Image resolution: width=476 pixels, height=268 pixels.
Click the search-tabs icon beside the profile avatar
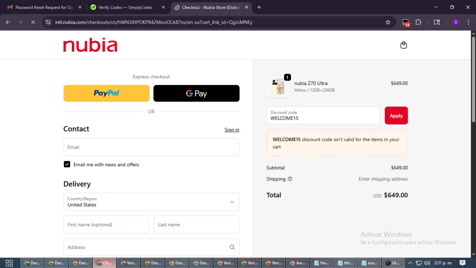[437, 22]
